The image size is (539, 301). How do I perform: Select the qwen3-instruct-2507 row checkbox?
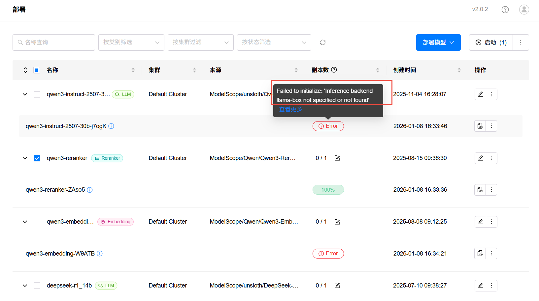[37, 95]
